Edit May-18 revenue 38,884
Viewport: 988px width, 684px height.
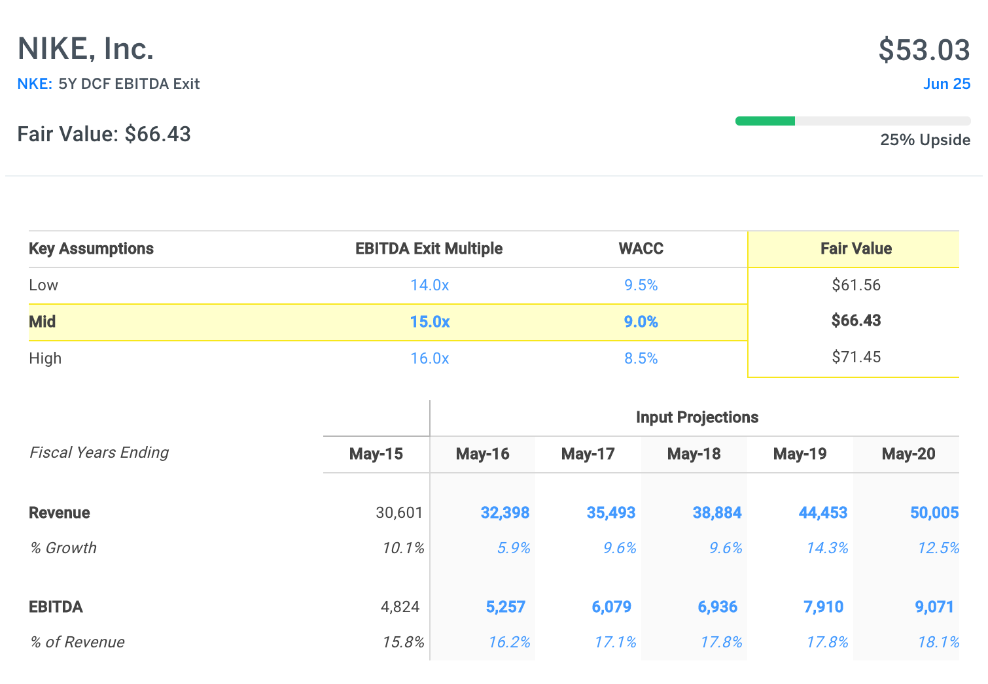[x=716, y=513]
